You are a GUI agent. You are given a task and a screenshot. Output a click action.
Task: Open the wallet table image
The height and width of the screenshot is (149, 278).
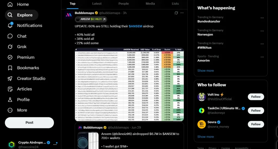click(x=129, y=84)
